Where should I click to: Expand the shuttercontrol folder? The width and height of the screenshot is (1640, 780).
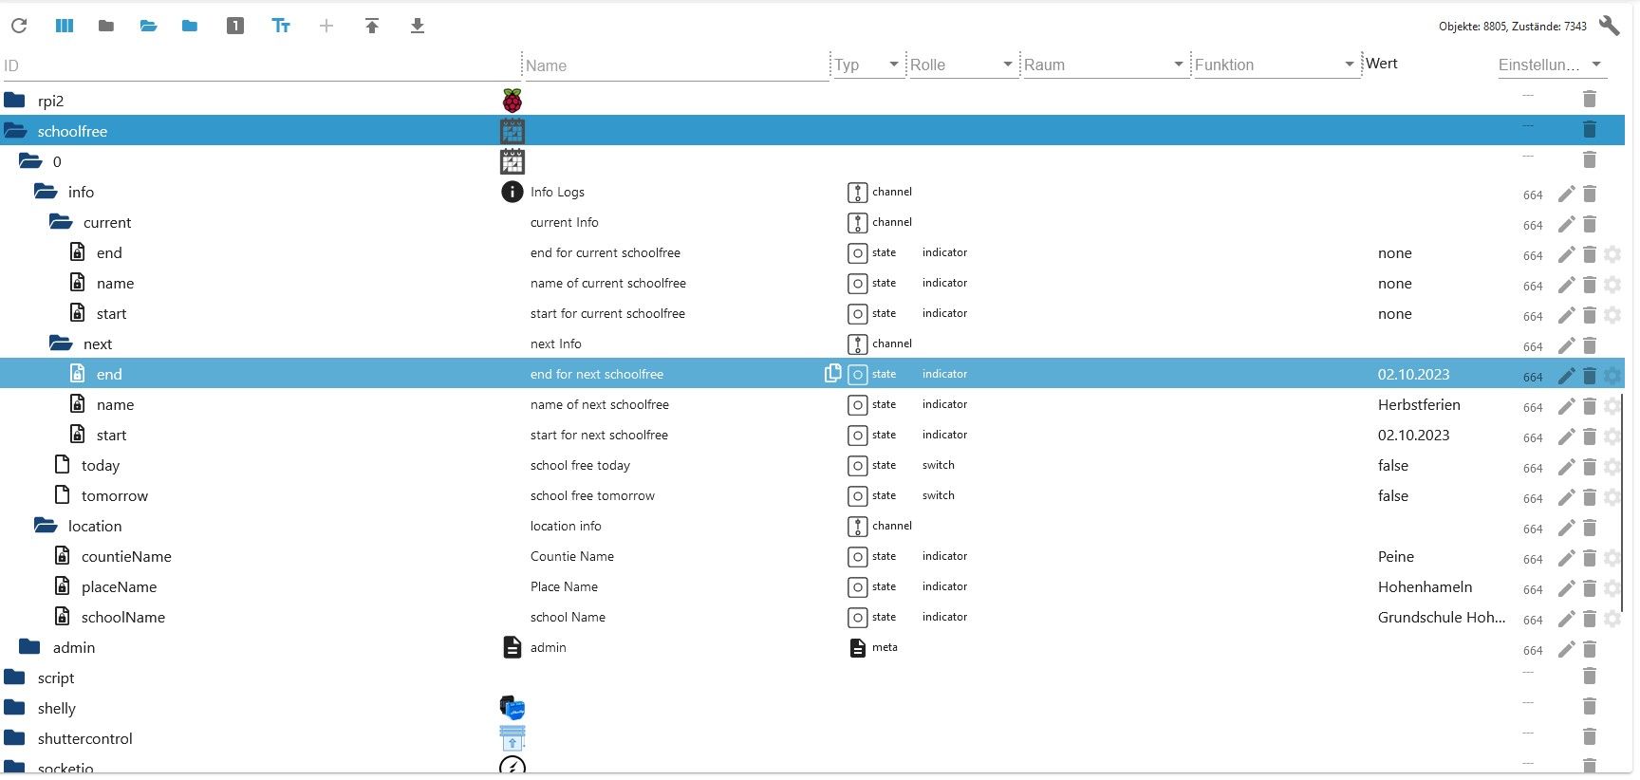point(14,738)
